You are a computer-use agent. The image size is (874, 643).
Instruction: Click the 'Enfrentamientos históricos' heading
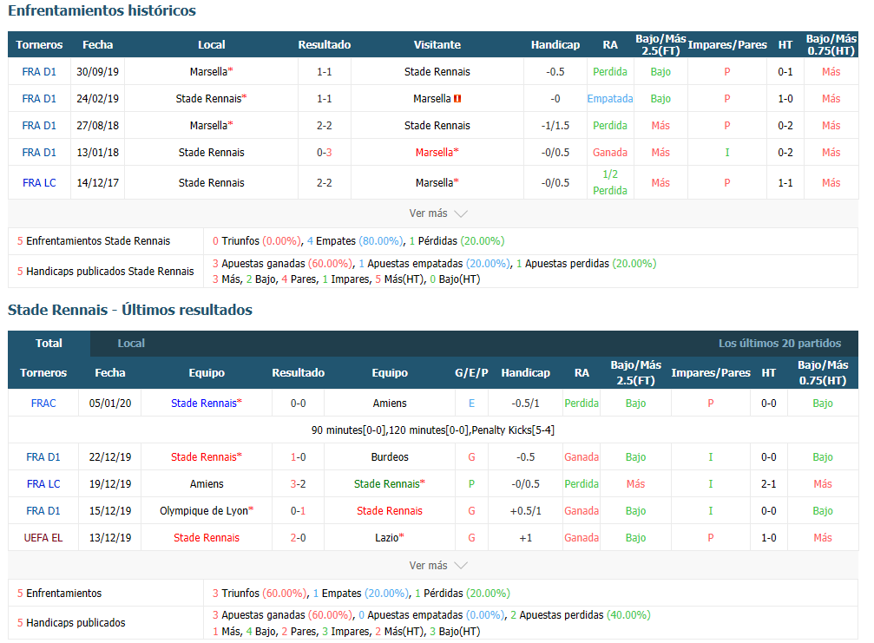tap(102, 10)
